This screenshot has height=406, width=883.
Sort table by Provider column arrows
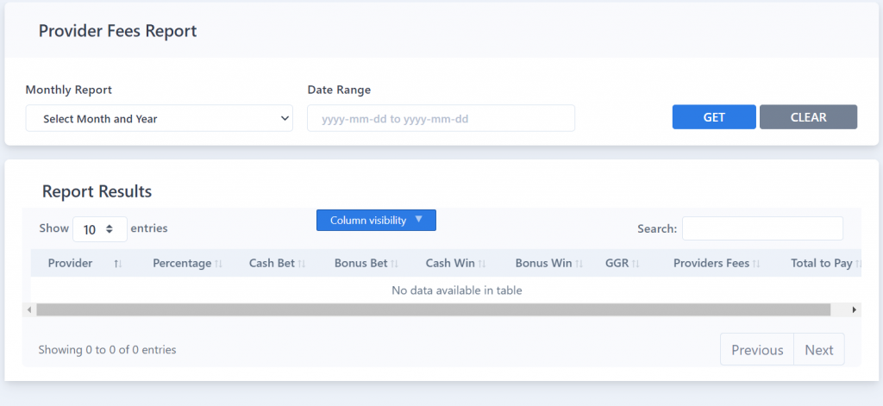(x=117, y=264)
